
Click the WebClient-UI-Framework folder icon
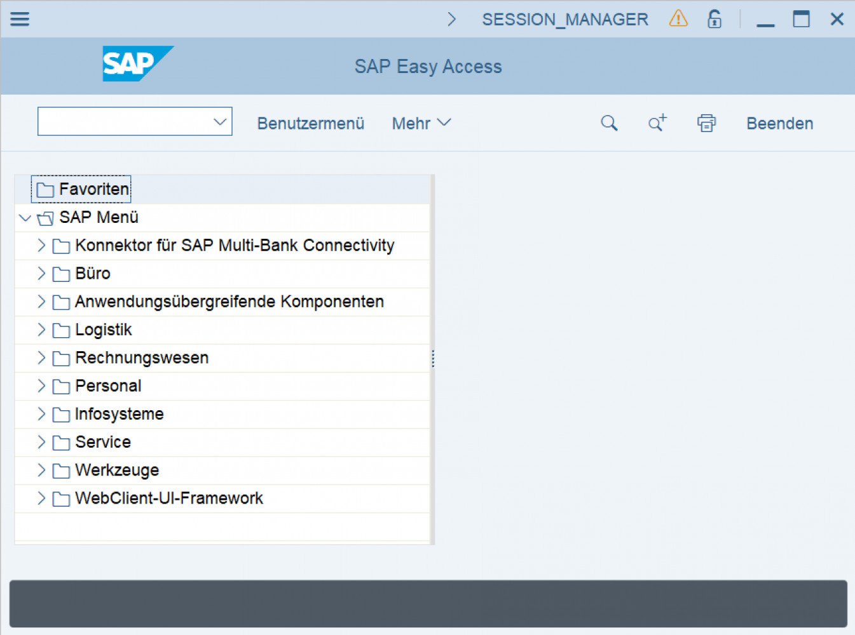pyautogui.click(x=61, y=499)
